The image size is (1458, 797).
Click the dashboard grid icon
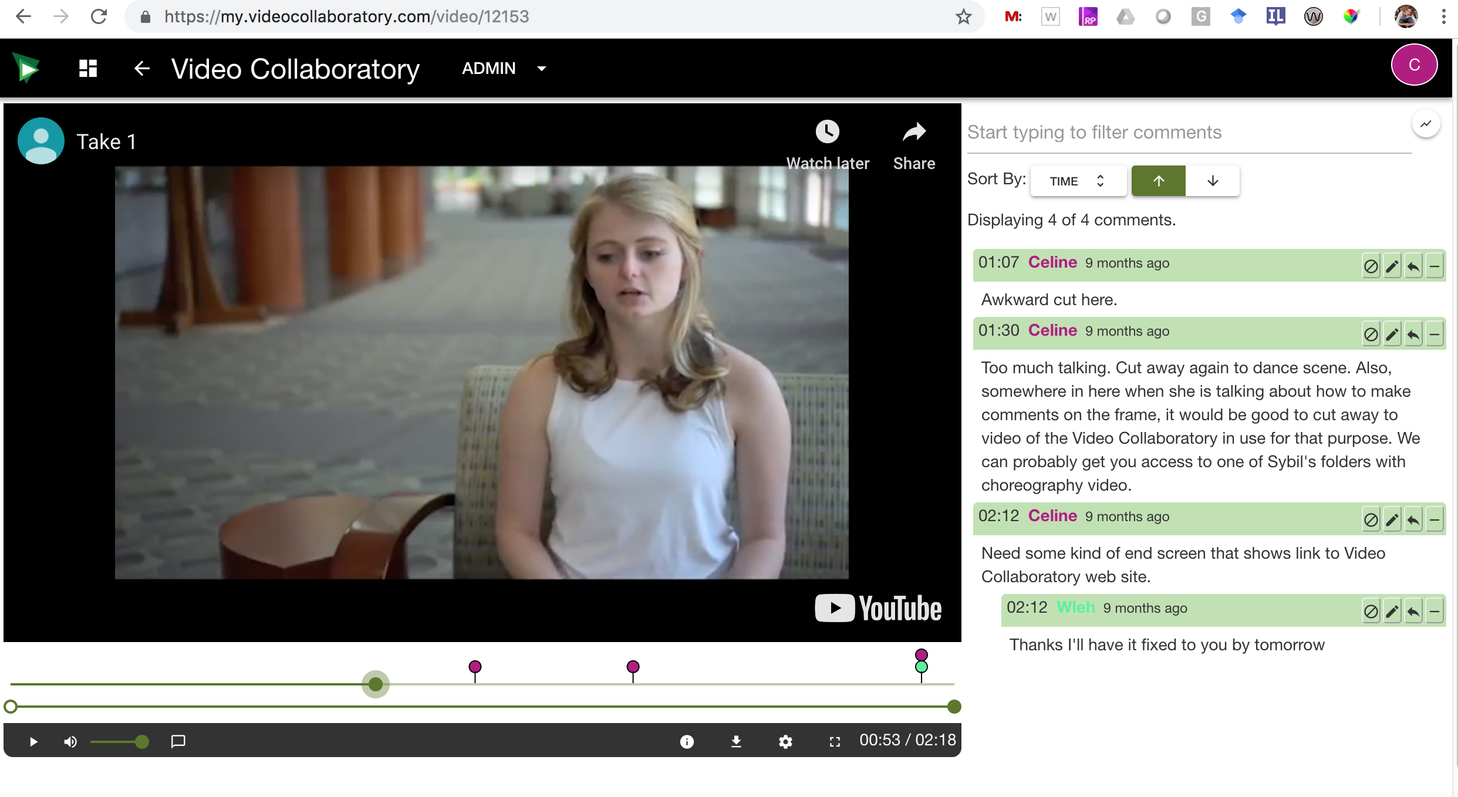tap(88, 69)
